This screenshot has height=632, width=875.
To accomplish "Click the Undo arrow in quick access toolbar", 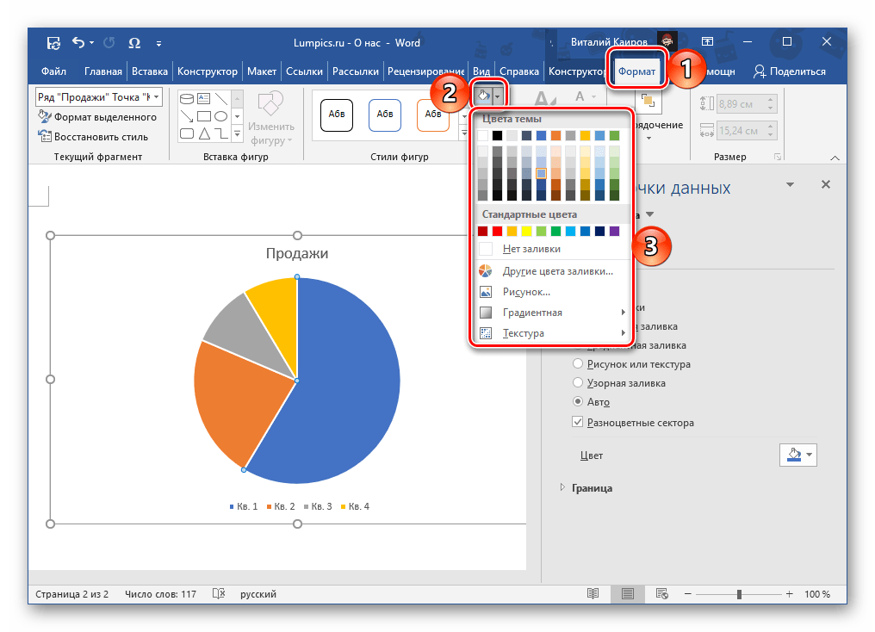I will [x=78, y=42].
